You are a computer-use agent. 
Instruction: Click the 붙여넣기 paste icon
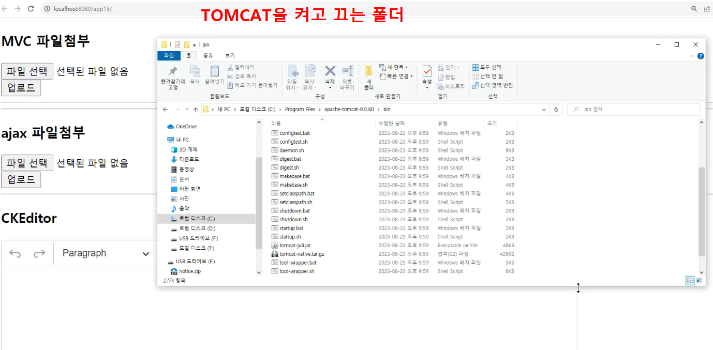pyautogui.click(x=214, y=74)
